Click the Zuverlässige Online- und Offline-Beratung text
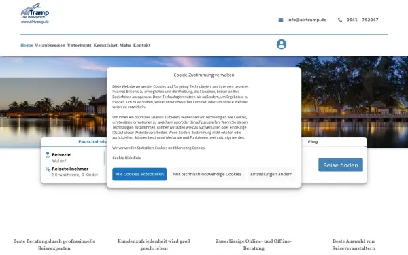The image size is (408, 255). click(x=254, y=245)
